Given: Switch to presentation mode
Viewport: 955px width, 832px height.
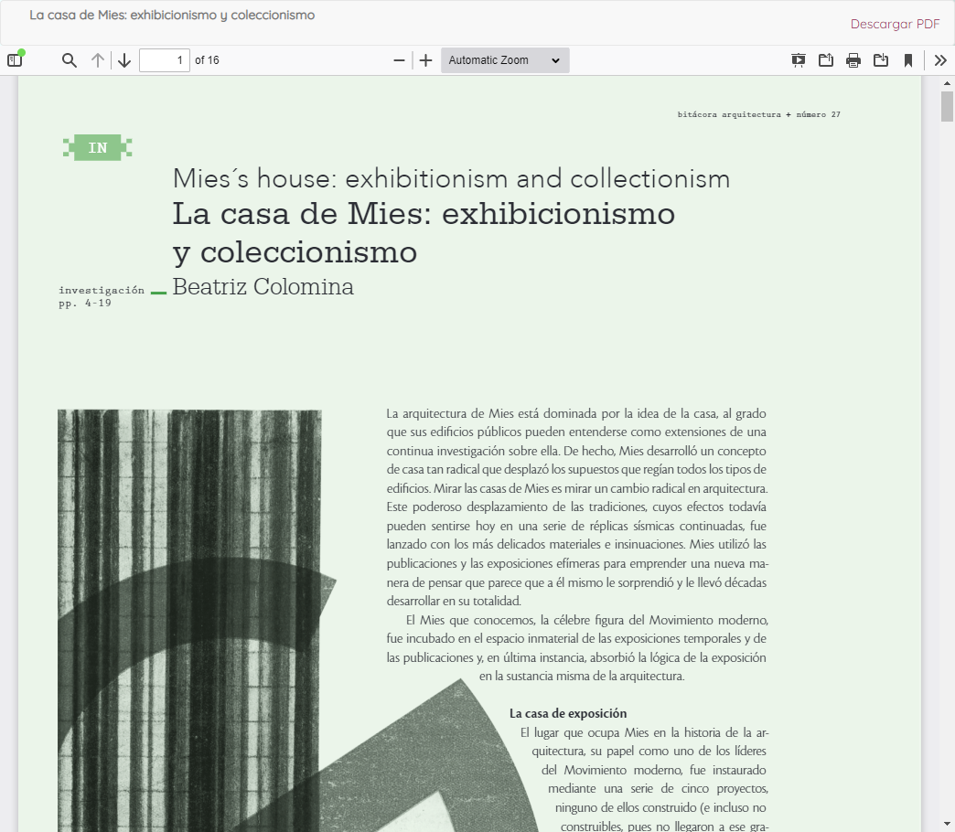Looking at the screenshot, I should click(x=798, y=60).
